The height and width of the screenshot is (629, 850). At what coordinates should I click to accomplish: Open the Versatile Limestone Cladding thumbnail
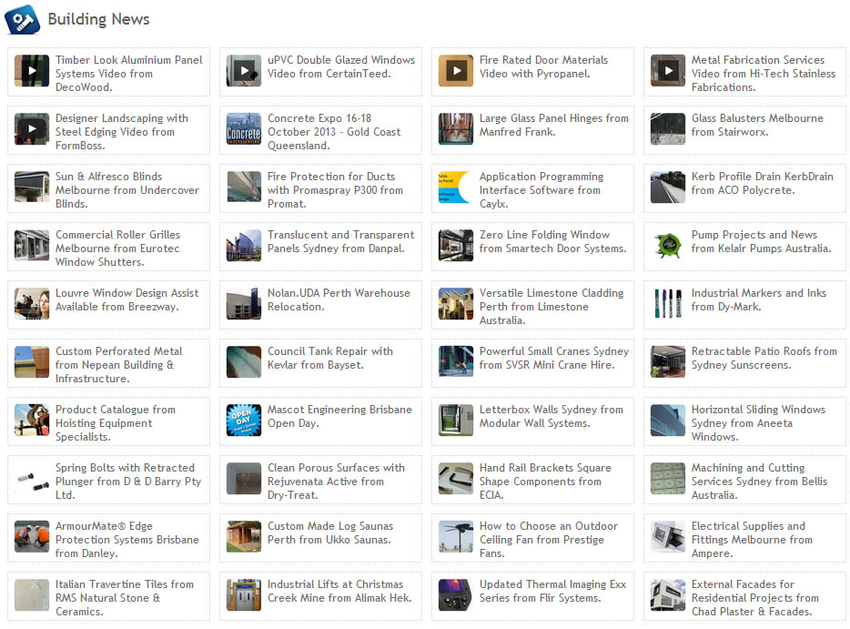pos(456,304)
